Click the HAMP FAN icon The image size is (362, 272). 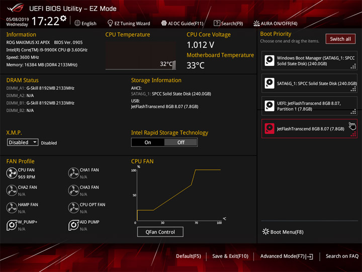(x=12, y=208)
